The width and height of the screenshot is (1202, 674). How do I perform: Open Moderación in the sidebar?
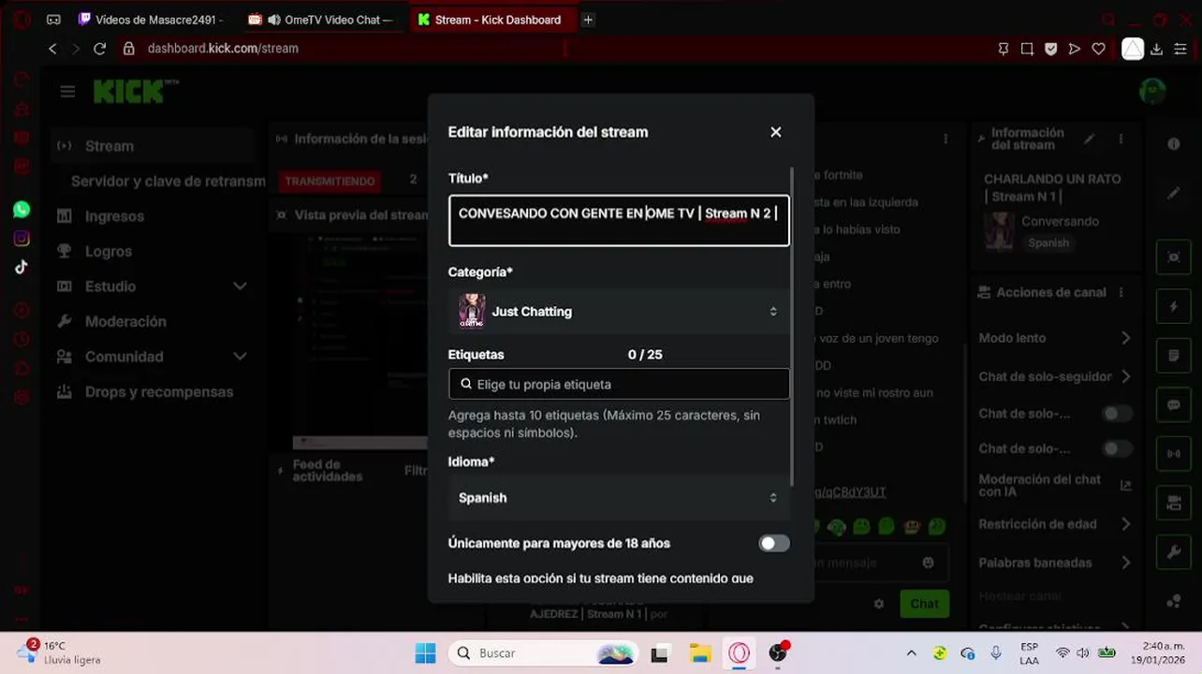[125, 321]
